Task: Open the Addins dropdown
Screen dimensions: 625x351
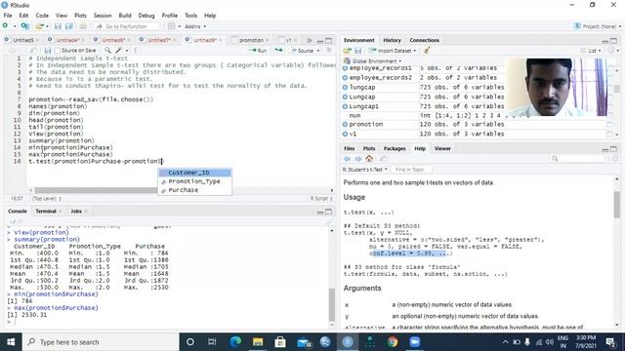Action: 195,26
